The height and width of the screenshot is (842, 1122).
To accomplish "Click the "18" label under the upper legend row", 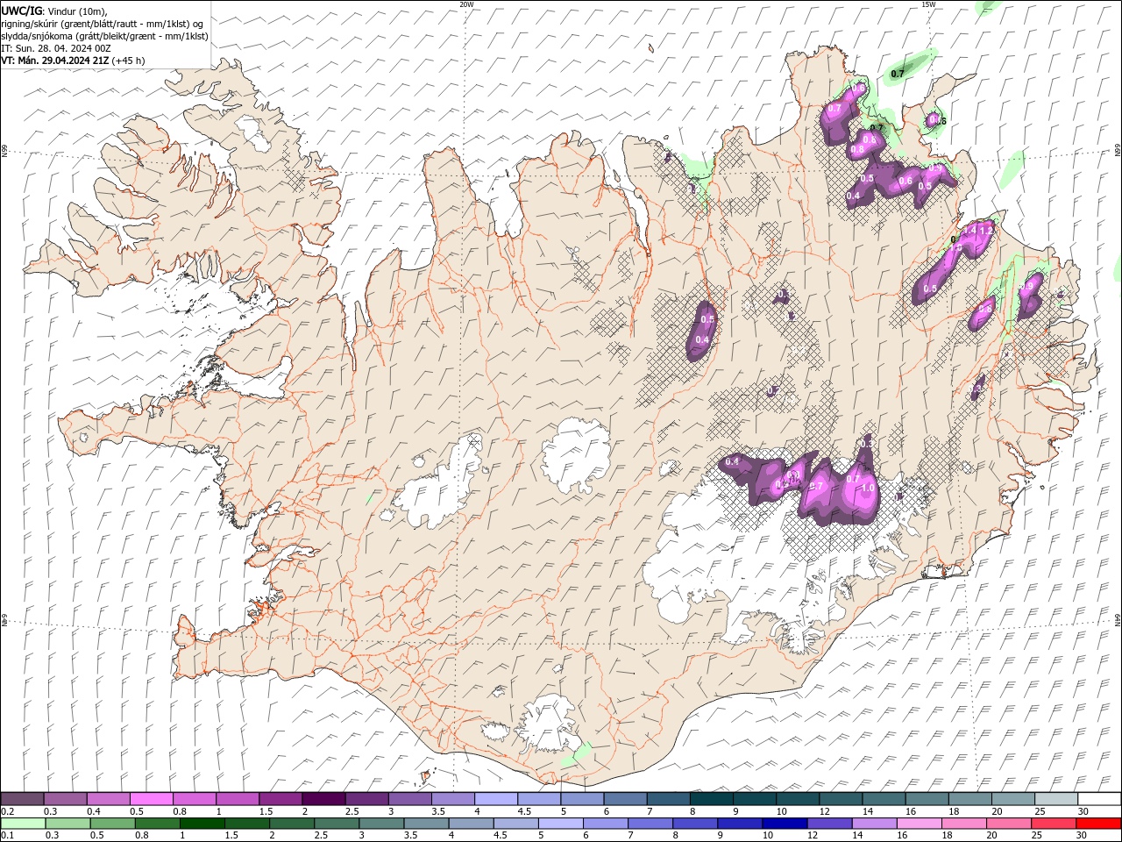I will point(954,811).
